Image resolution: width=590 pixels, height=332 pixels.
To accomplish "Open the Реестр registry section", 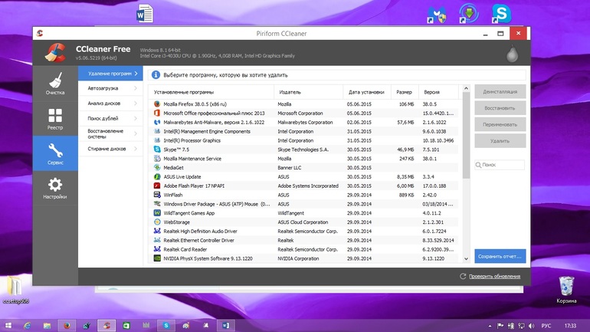I will click(55, 119).
